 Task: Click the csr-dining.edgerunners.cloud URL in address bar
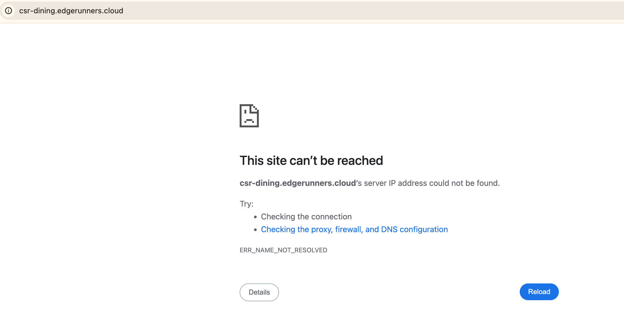point(71,11)
